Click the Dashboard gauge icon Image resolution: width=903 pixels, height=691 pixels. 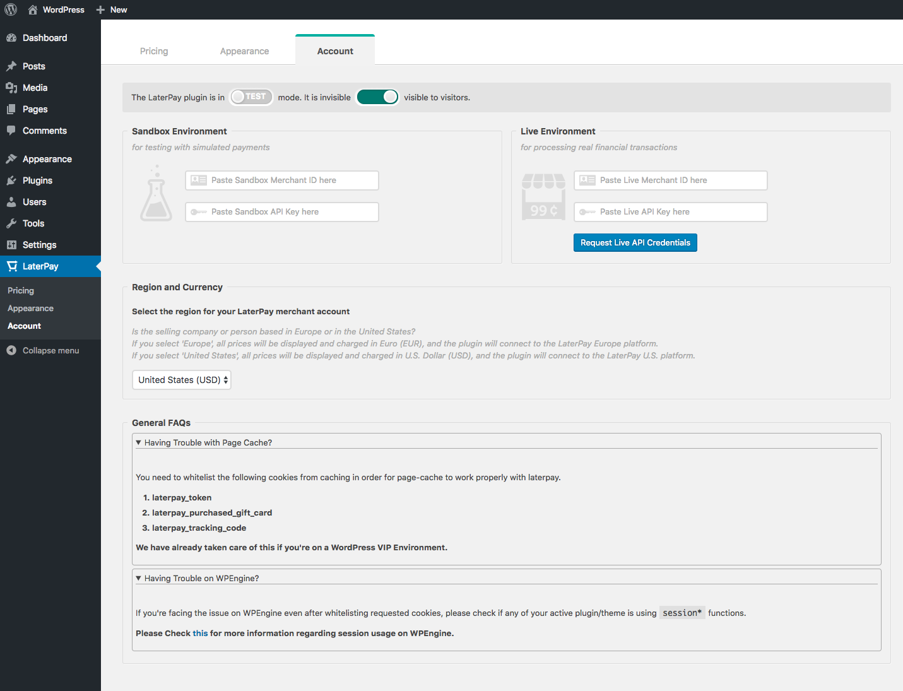[11, 38]
